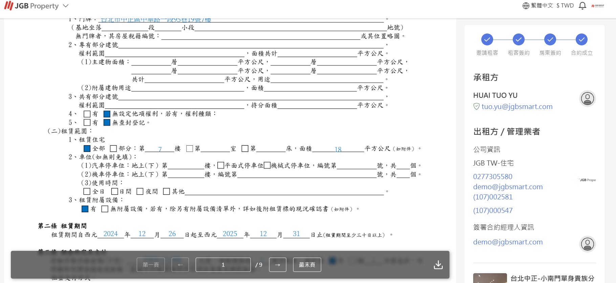
Task: Go to previous page arrow
Action: (180, 265)
